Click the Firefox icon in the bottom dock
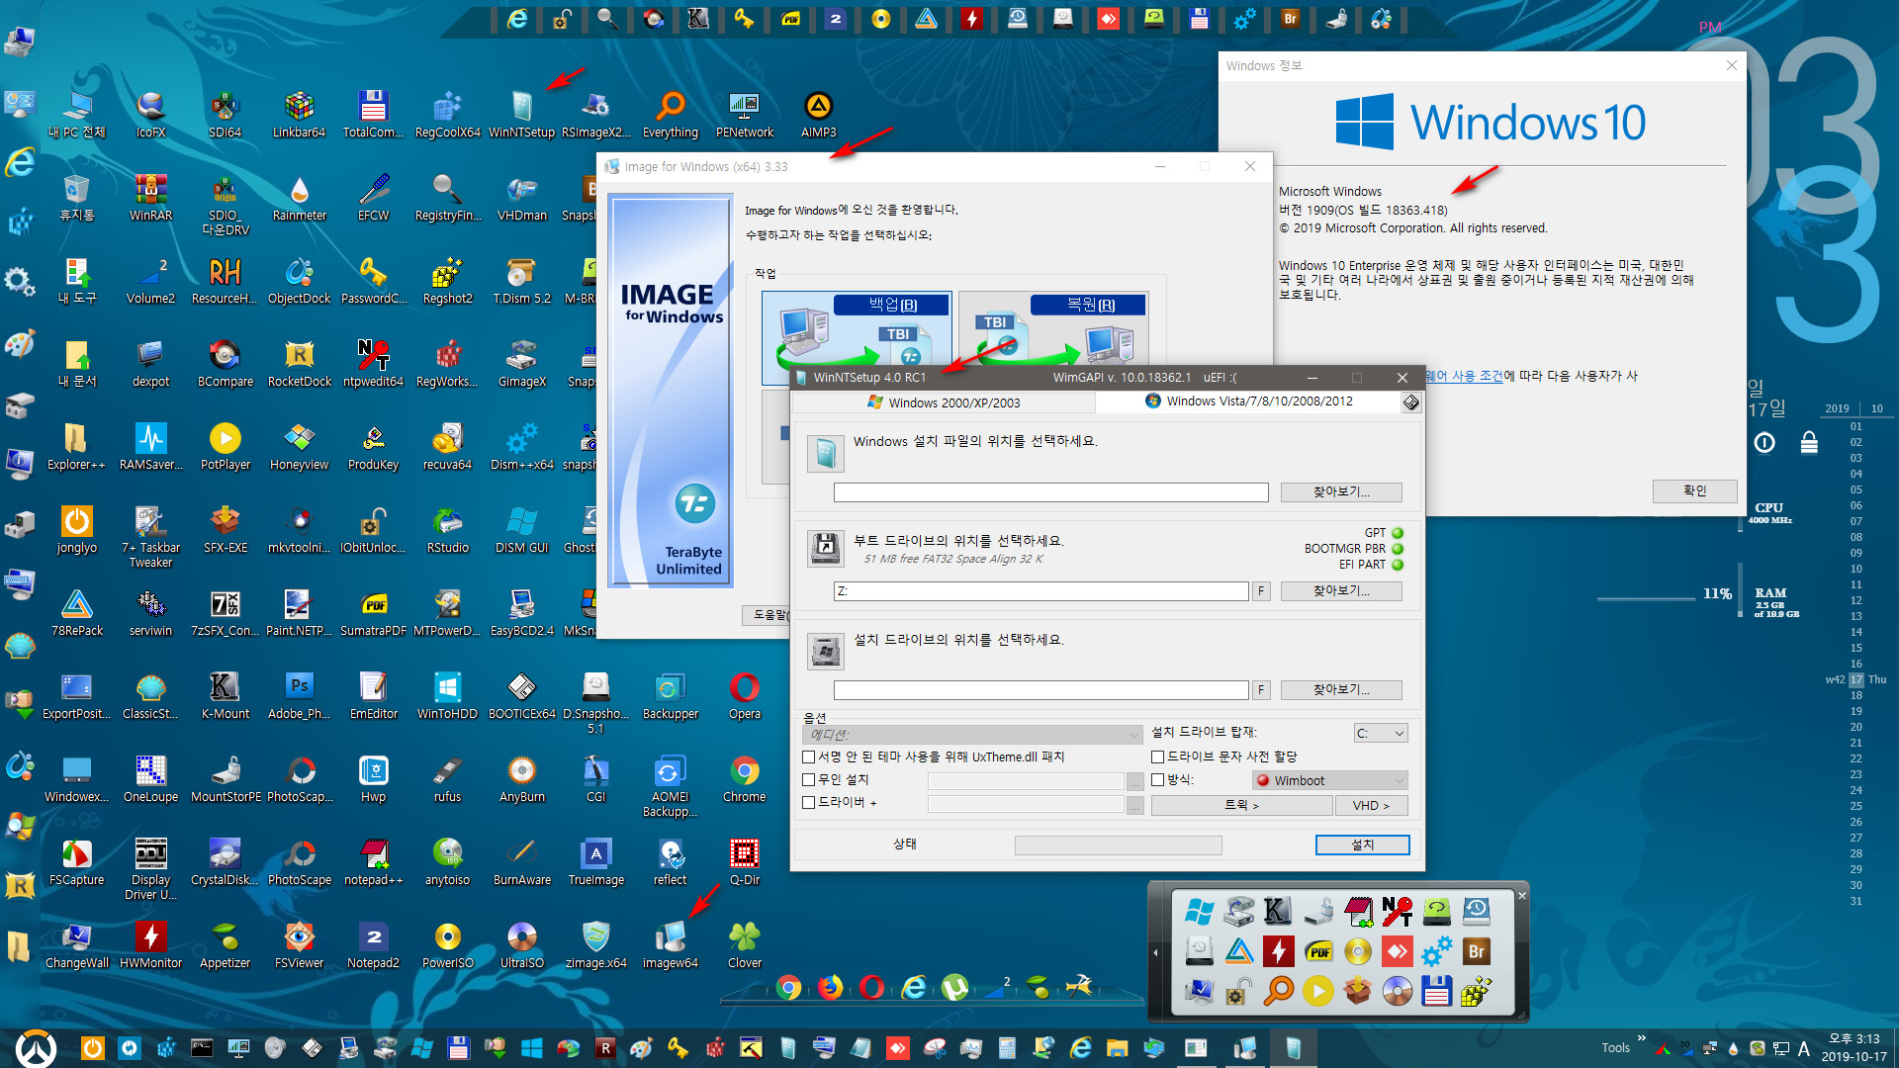Screen dimensions: 1899x1068 [x=830, y=986]
